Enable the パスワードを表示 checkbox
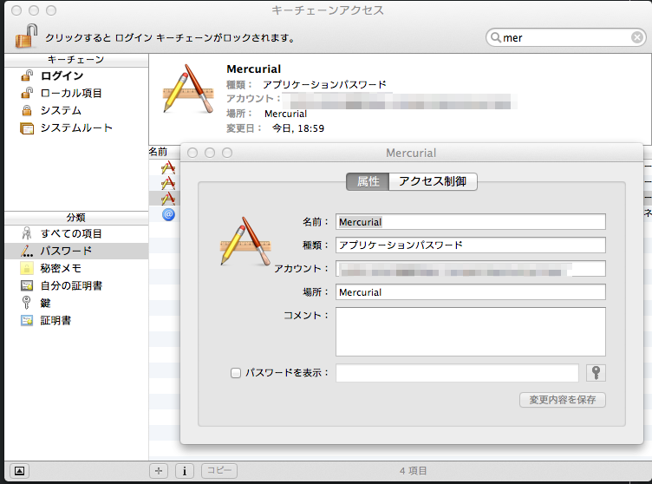 tap(236, 373)
